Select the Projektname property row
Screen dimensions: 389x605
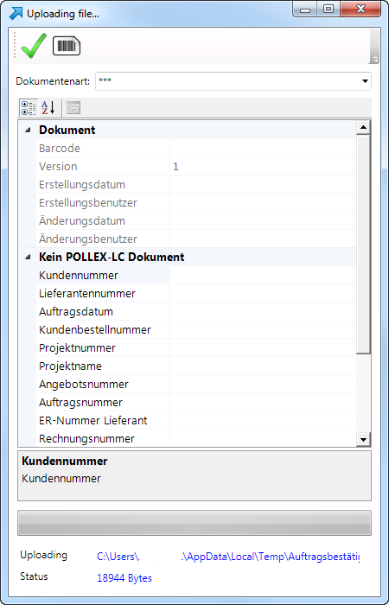(x=196, y=366)
